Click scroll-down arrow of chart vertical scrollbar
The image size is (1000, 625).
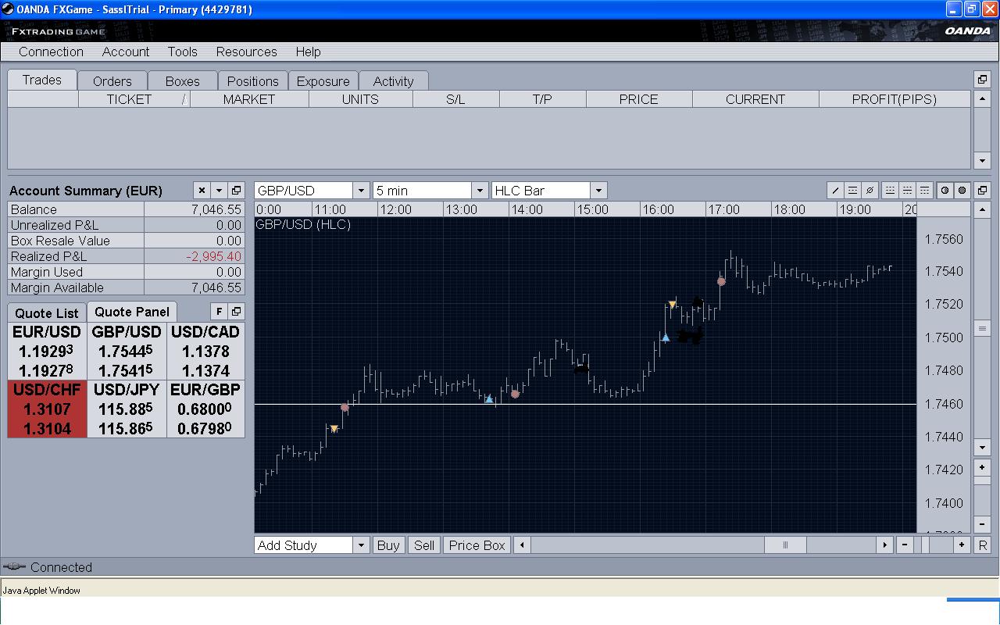click(x=983, y=448)
